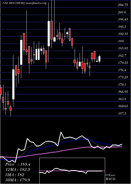
Task: Click the 170.1 price axis label
Action: (122, 85)
